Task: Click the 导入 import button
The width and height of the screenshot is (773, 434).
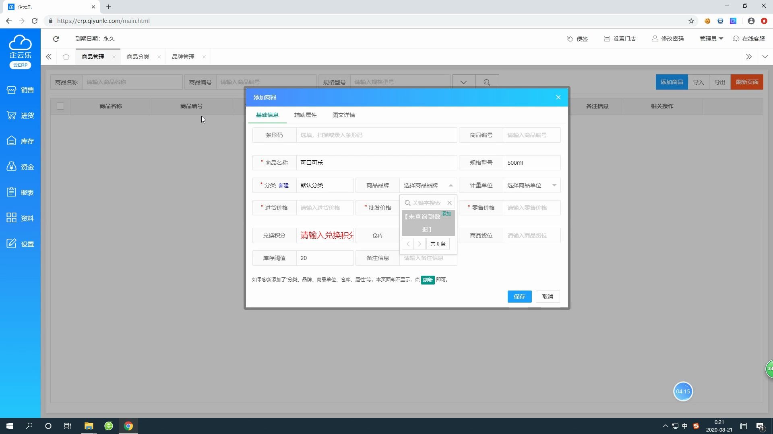Action: (x=699, y=82)
